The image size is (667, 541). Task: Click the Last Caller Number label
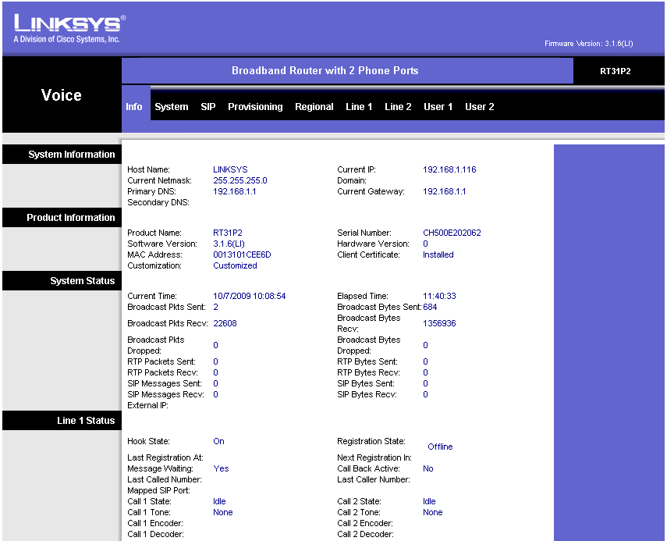point(374,479)
